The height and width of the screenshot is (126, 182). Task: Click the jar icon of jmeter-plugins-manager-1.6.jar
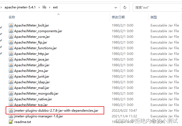11,116
